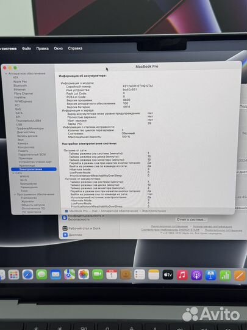247x330 pixels.
Task: Open Music app in the Dock
Action: [x=182, y=275]
